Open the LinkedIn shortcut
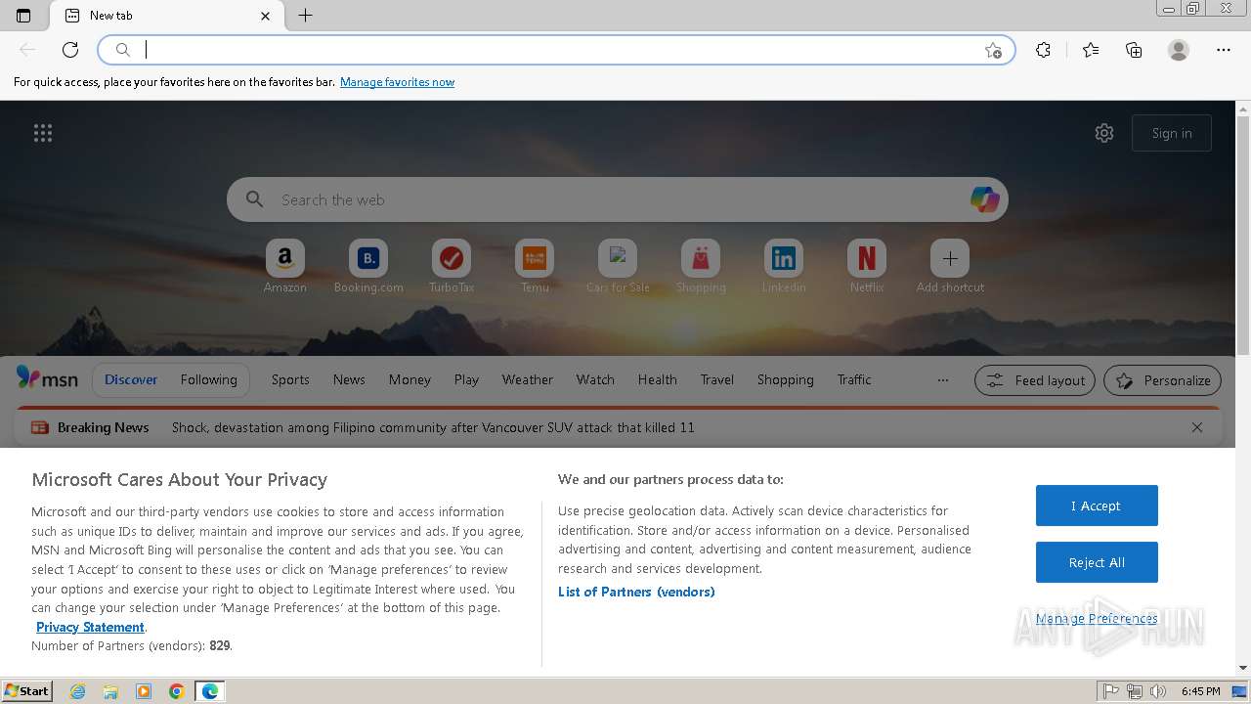Image resolution: width=1251 pixels, height=704 pixels. (784, 266)
